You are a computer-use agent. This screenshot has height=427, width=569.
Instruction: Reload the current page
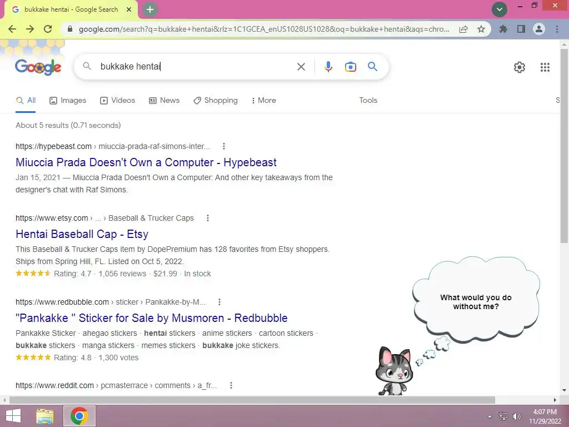(48, 29)
